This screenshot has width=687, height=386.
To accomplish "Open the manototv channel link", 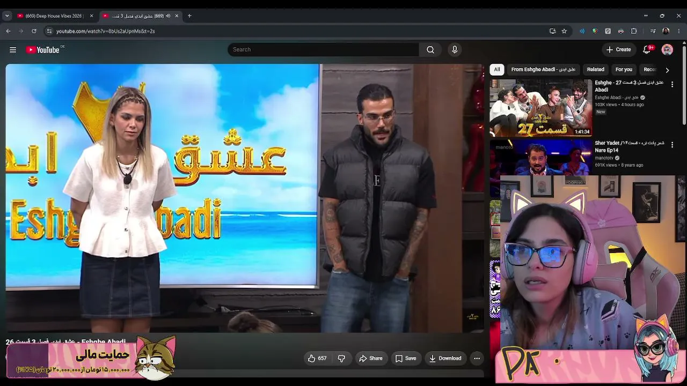I will pos(604,158).
